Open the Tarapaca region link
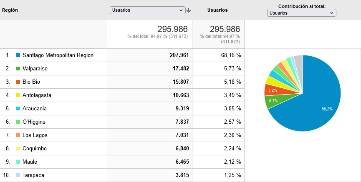This screenshot has height=182, width=361. point(33,175)
